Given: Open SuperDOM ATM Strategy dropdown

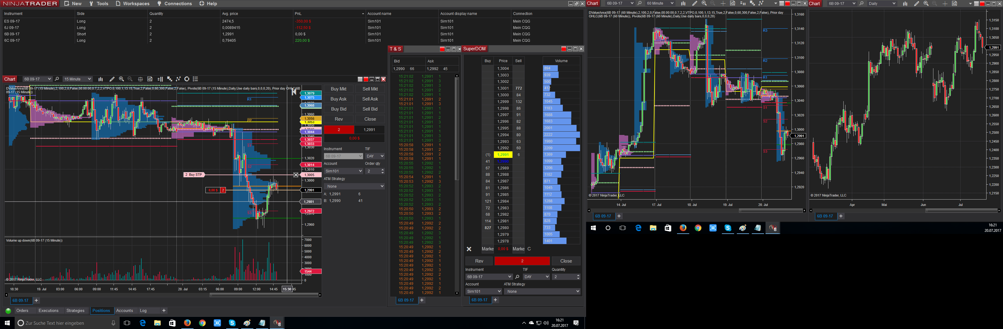Looking at the screenshot, I should (542, 292).
